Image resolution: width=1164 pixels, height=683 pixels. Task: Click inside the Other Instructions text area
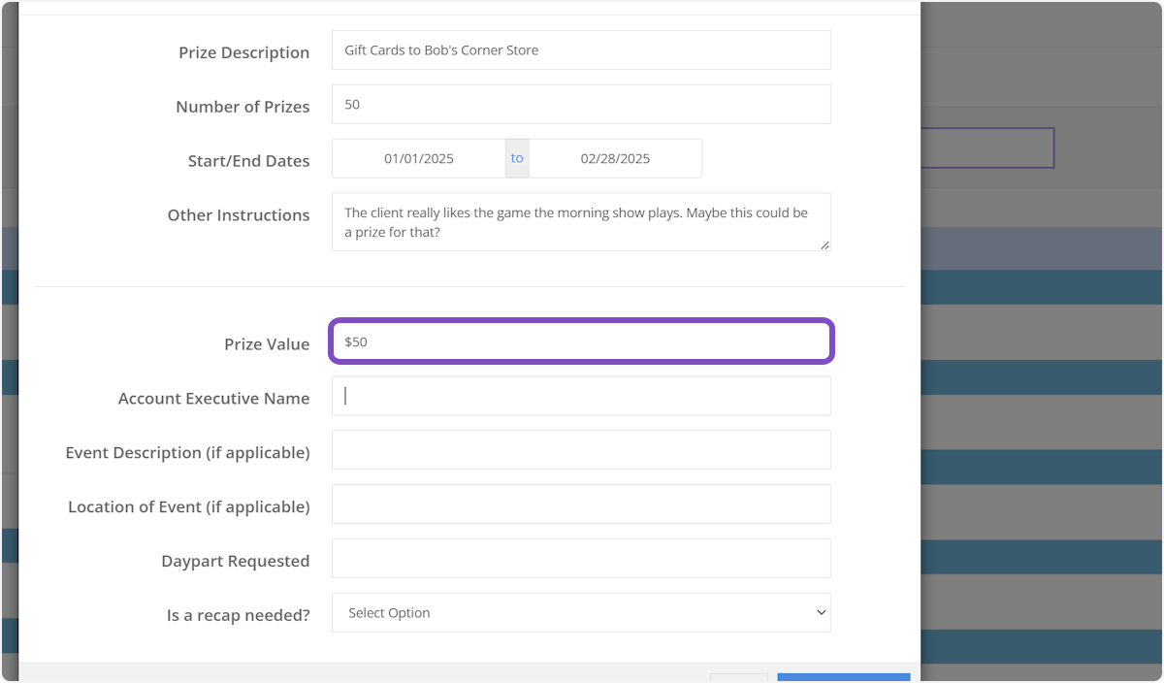pyautogui.click(x=580, y=222)
